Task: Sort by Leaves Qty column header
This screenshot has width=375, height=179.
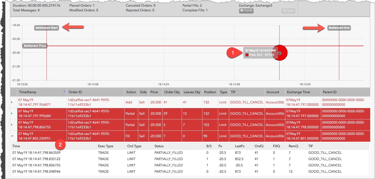Action: (x=192, y=92)
